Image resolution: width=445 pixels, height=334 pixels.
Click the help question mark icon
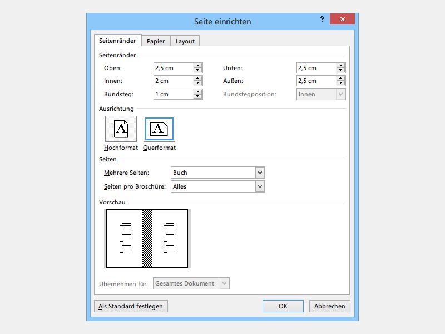click(322, 18)
